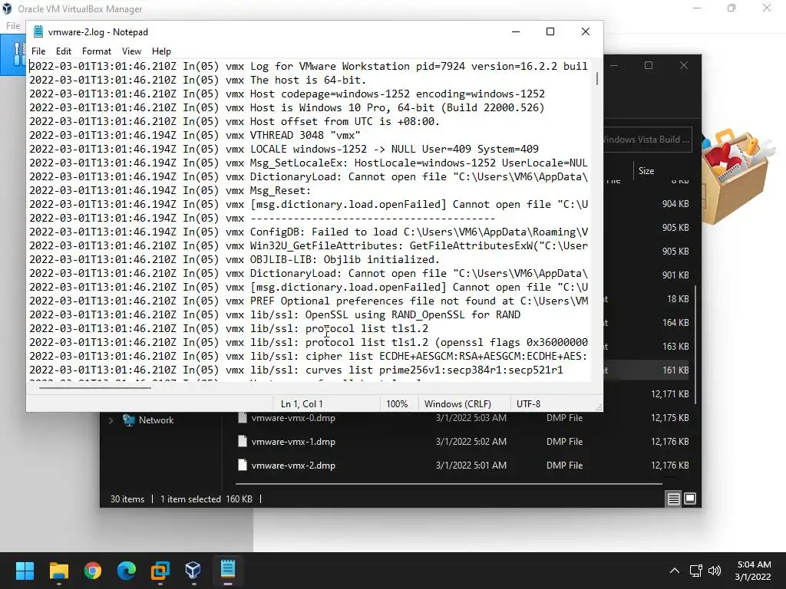
Task: Switch to VMware Workstation in the taskbar
Action: click(x=160, y=570)
